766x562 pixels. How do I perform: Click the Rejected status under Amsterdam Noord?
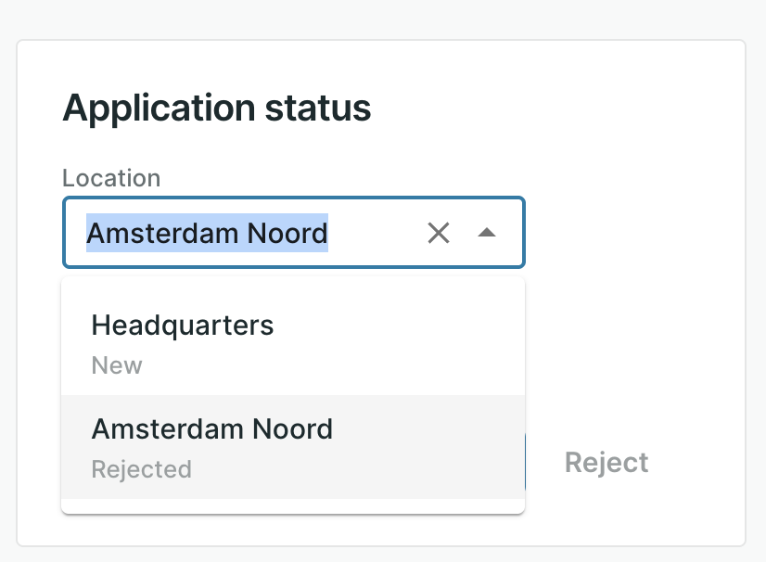tap(141, 469)
